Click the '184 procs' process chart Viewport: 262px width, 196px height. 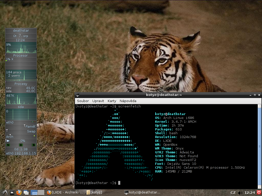click(x=21, y=75)
